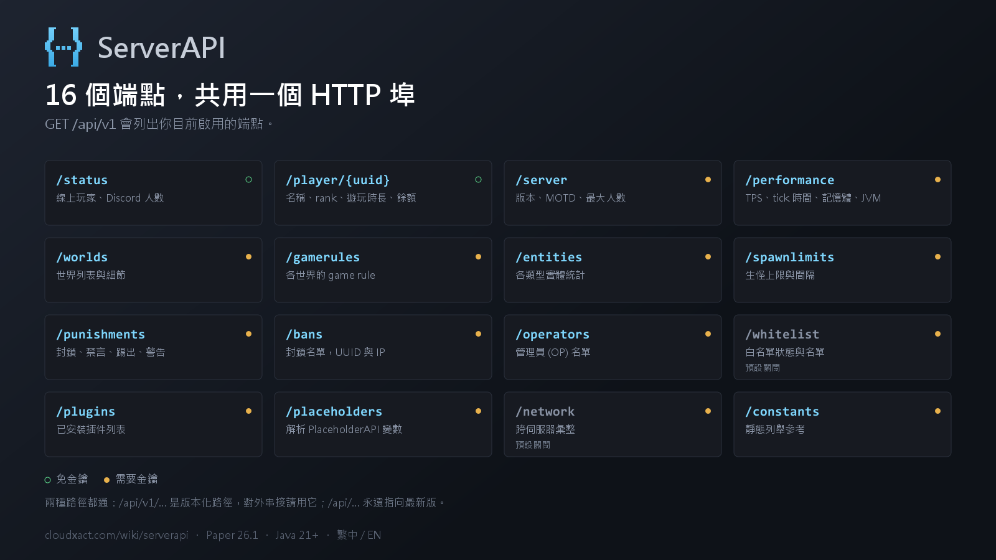Click the 'Paper 26.1' footer text
The image size is (996, 560).
[x=232, y=535]
